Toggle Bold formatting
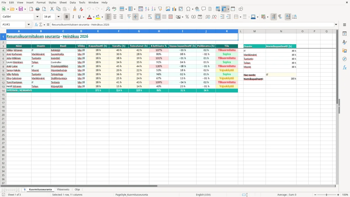 click(67, 17)
